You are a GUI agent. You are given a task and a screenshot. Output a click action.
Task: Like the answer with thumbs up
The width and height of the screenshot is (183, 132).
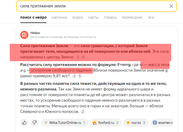(24, 123)
